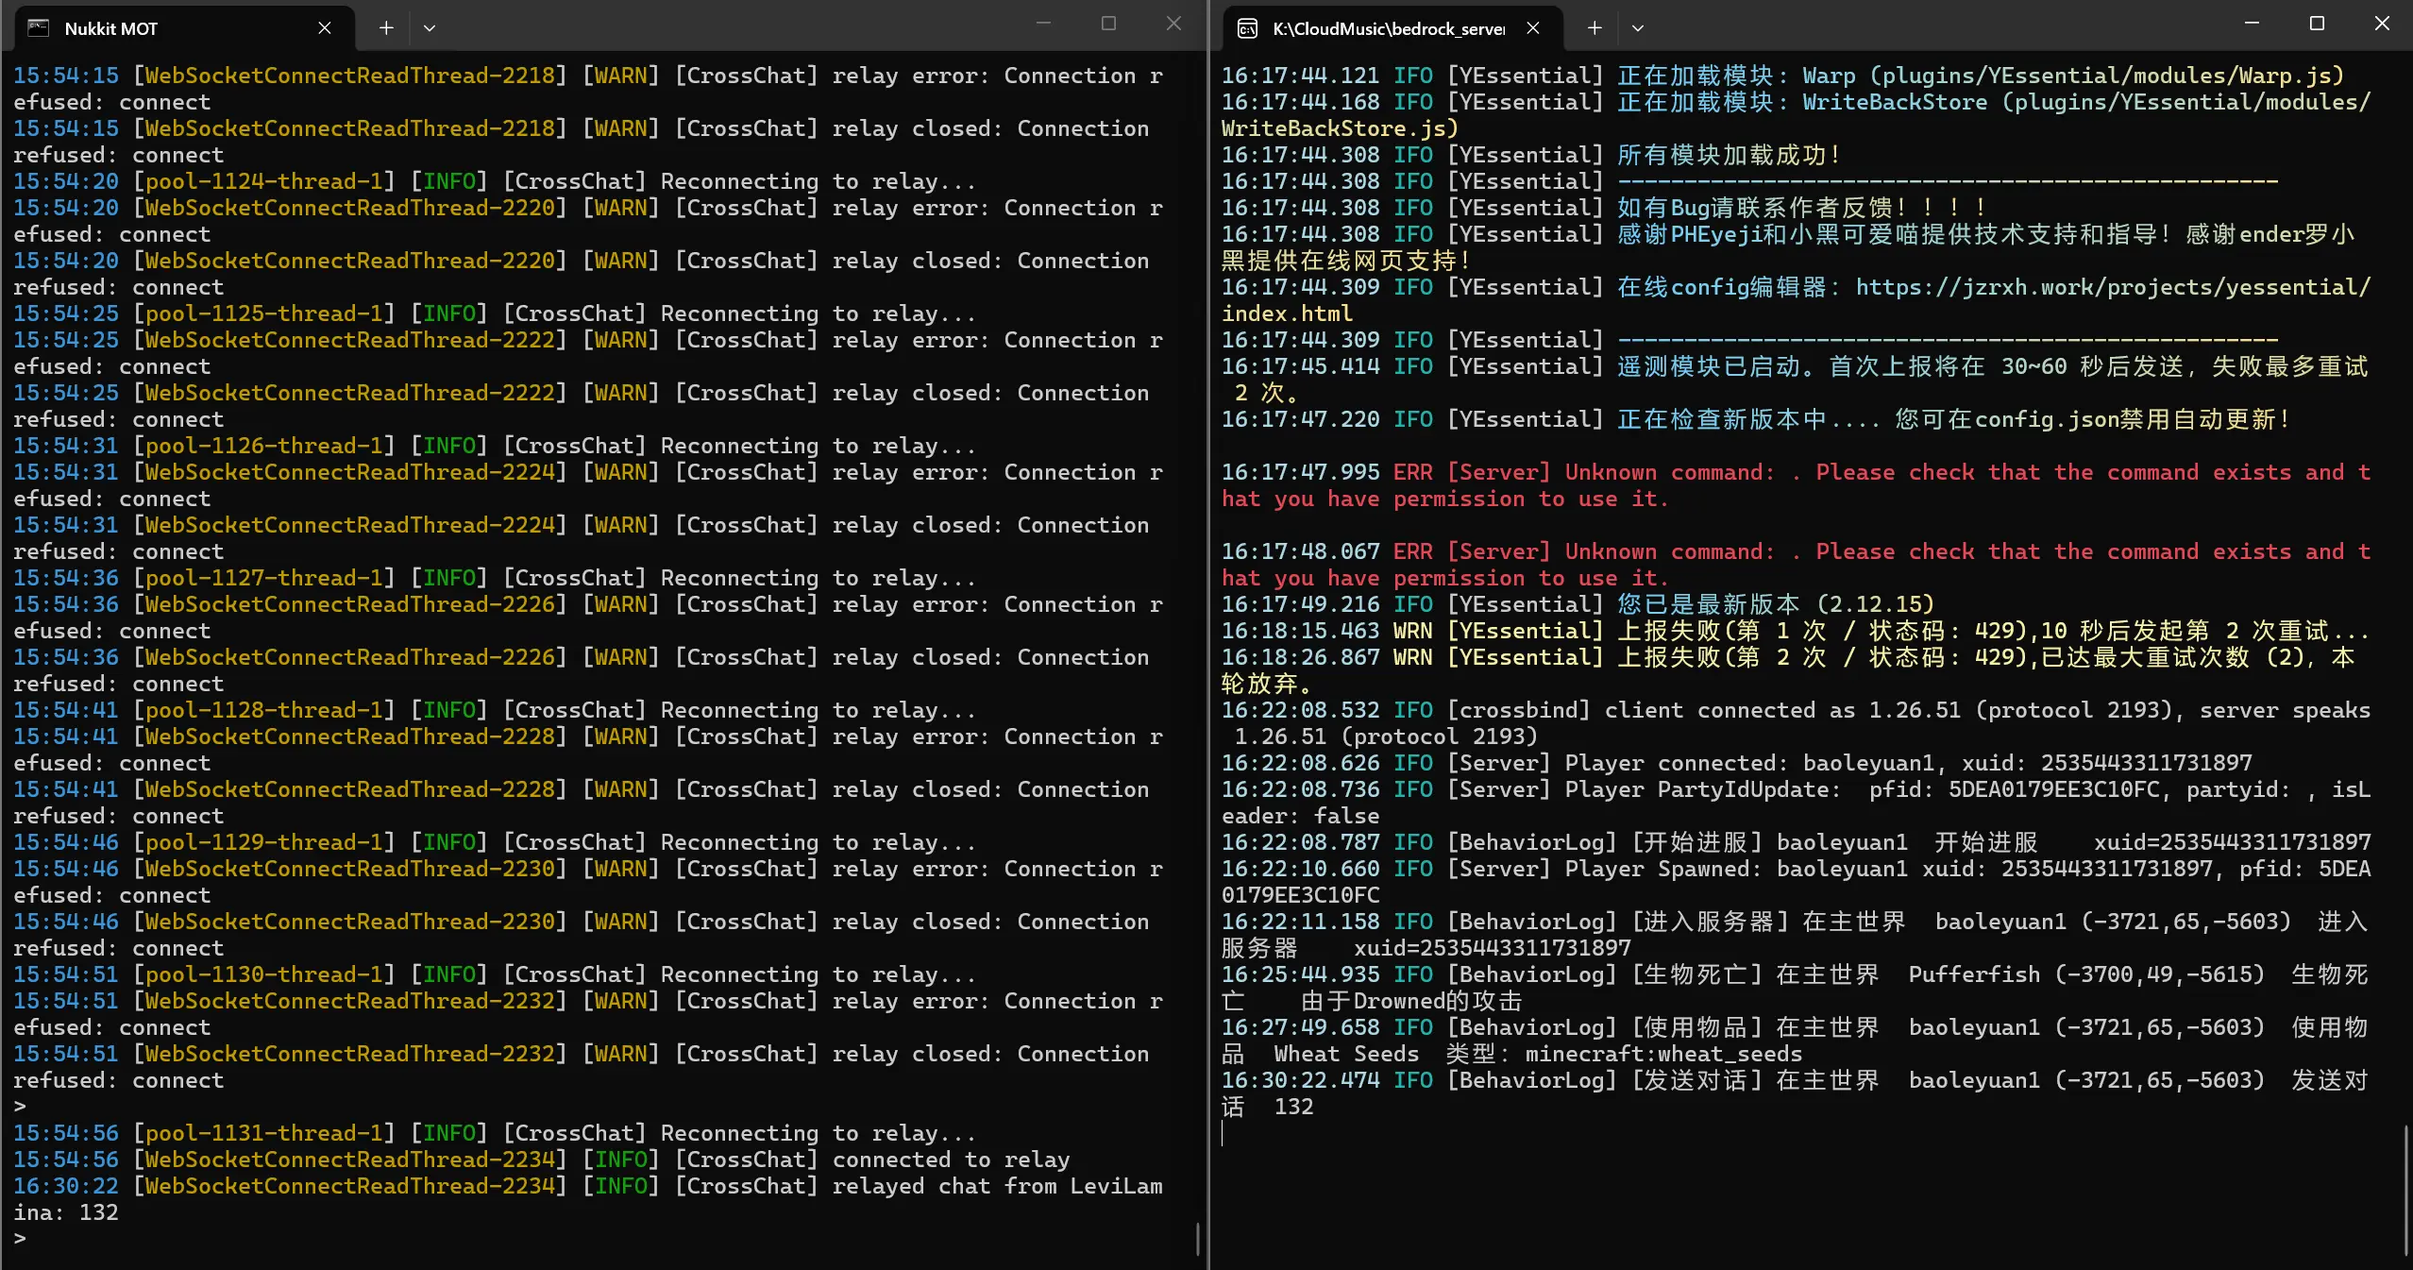Click the 'pool-1131-thread-1' Reconnecting log line
Image resolution: width=2413 pixels, height=1270 pixels.
[x=495, y=1133]
